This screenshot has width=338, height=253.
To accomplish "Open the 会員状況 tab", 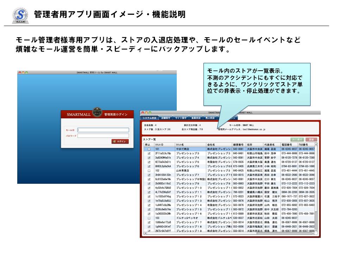I will (196, 118).
